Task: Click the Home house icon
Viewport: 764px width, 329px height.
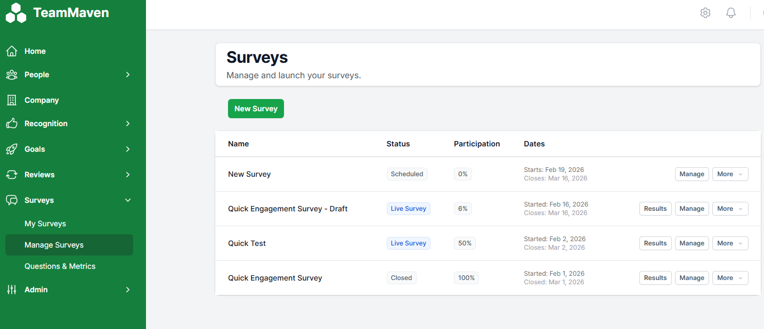Action: tap(12, 51)
